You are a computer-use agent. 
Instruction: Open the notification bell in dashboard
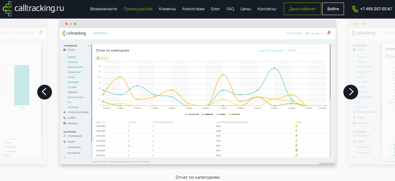tap(329, 33)
